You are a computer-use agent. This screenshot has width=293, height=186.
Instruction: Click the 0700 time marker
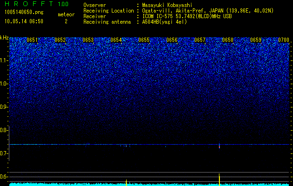[284, 40]
